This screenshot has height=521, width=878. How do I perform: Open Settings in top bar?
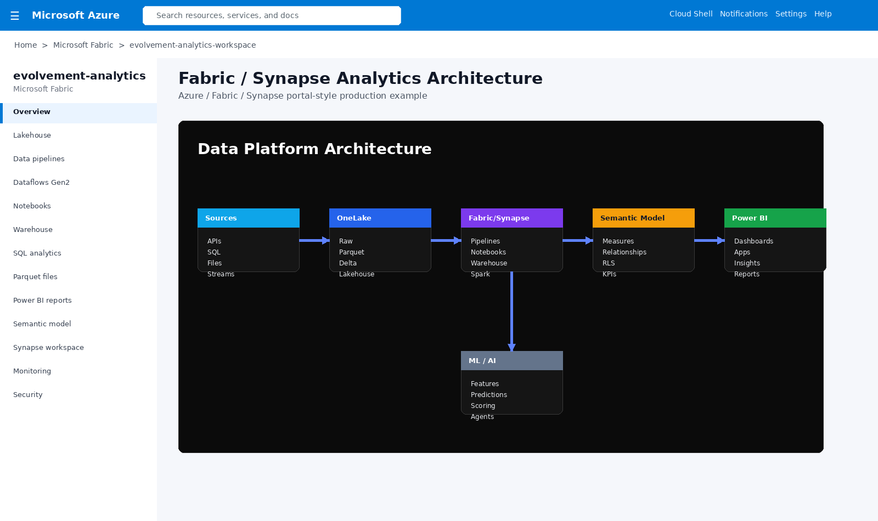(x=791, y=14)
